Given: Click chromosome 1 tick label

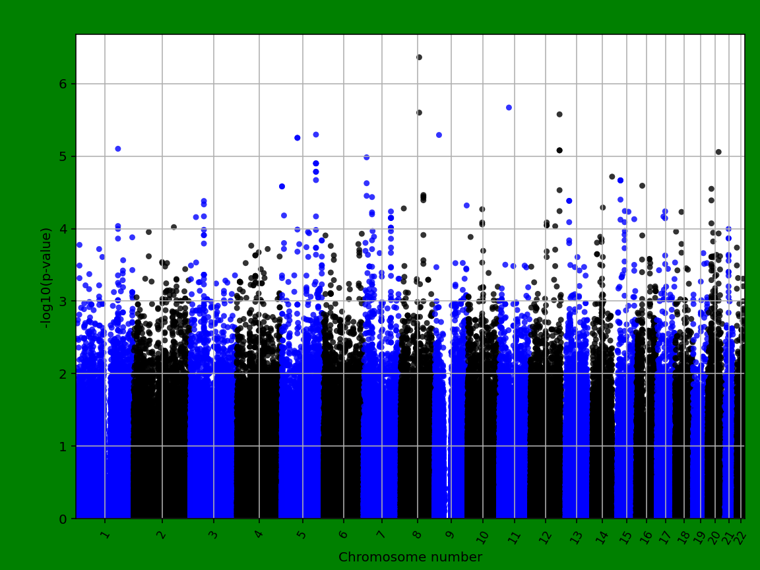Looking at the screenshot, I should 105,533.
